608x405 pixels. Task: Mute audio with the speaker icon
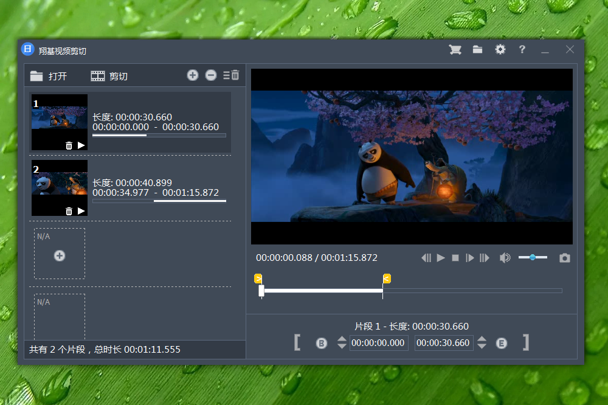click(505, 258)
